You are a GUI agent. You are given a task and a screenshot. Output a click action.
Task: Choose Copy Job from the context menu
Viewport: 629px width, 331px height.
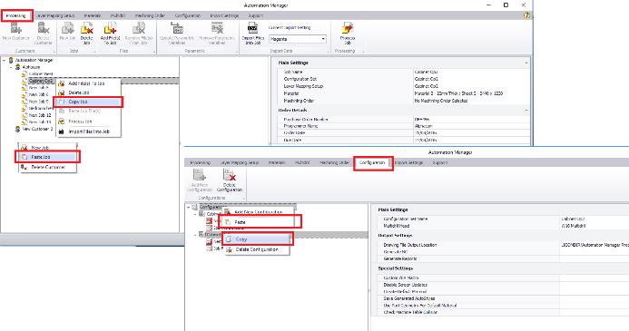point(88,102)
